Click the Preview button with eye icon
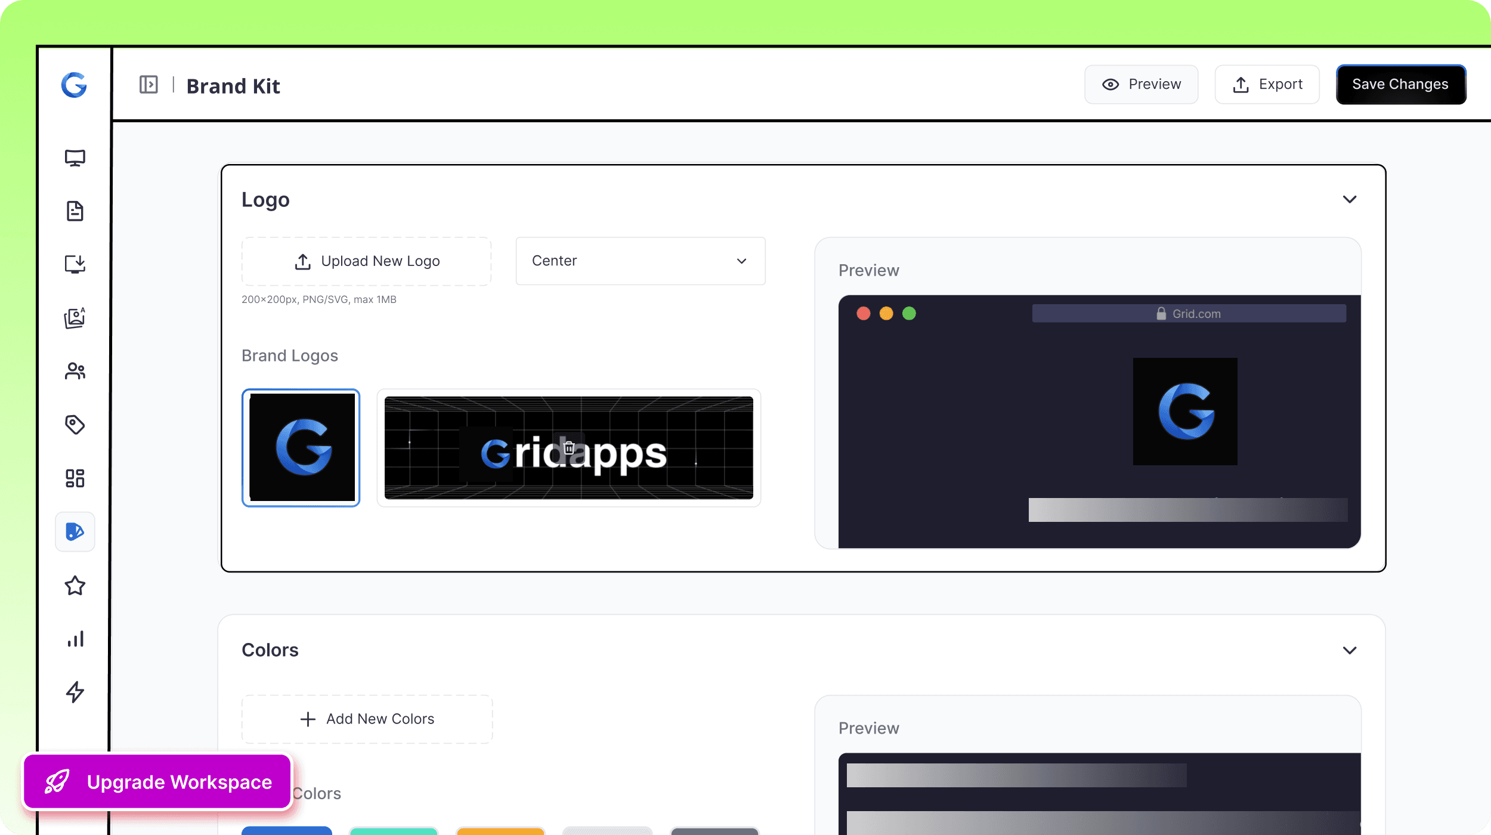The width and height of the screenshot is (1491, 835). click(1141, 85)
